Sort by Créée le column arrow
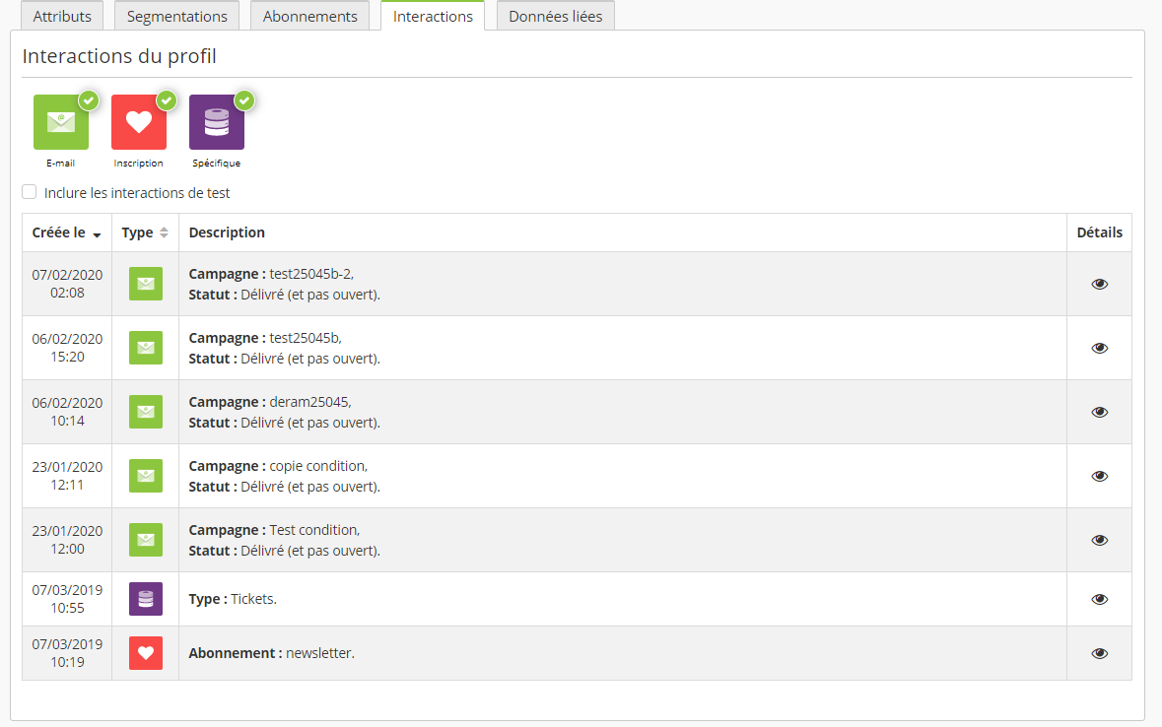 pos(97,234)
